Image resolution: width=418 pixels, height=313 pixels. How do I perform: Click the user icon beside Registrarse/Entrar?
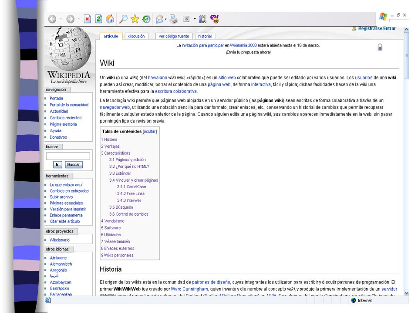coord(354,28)
